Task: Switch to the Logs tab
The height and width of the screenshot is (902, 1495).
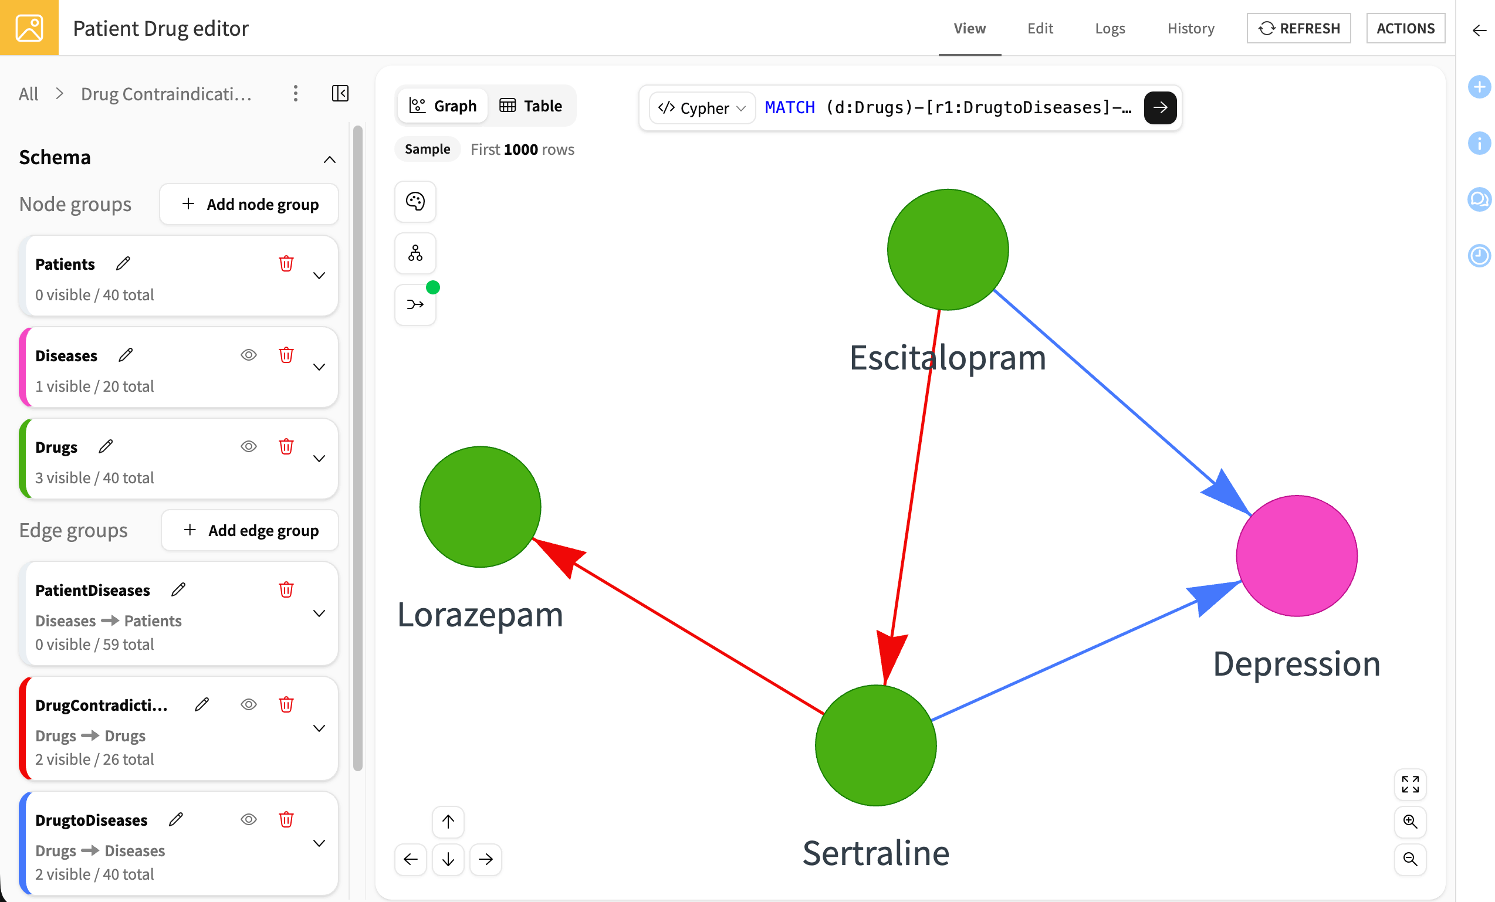Action: [x=1110, y=28]
